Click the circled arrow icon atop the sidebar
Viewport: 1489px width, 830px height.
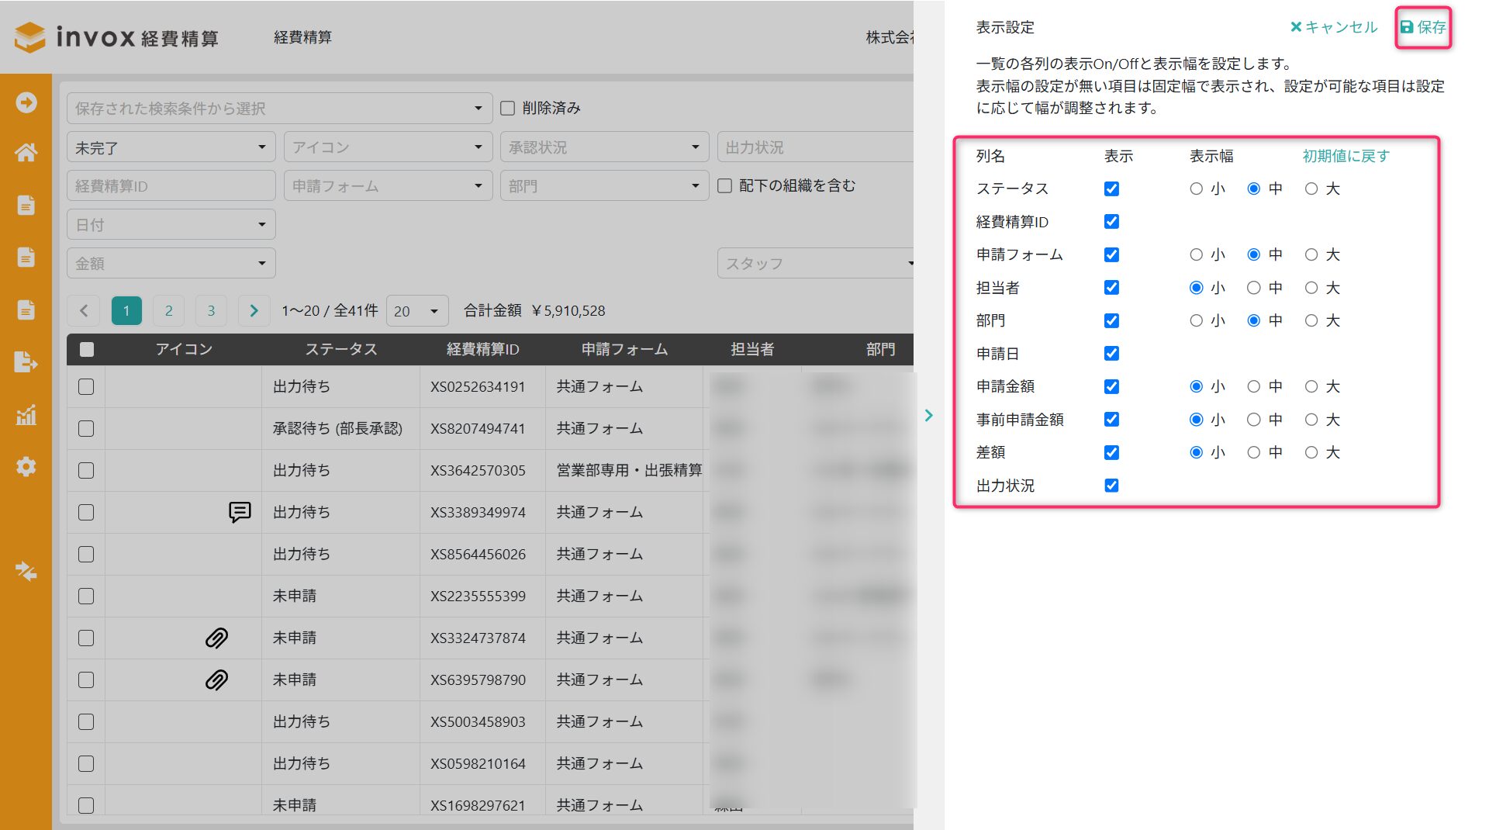pyautogui.click(x=26, y=102)
